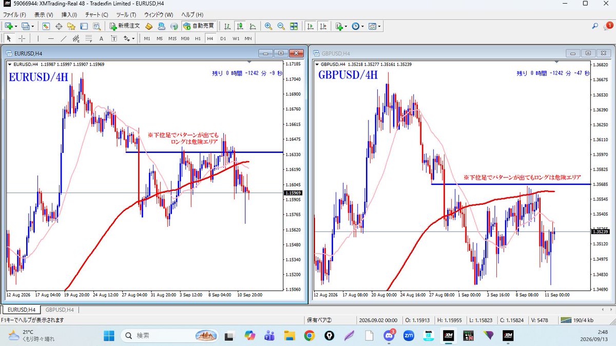Select the cursor arrow tool
The height and width of the screenshot is (346, 616).
click(x=9, y=39)
